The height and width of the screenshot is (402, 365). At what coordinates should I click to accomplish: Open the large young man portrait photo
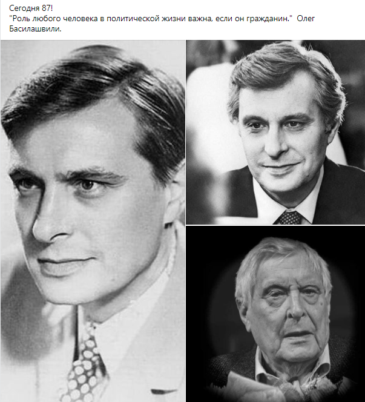click(x=93, y=221)
